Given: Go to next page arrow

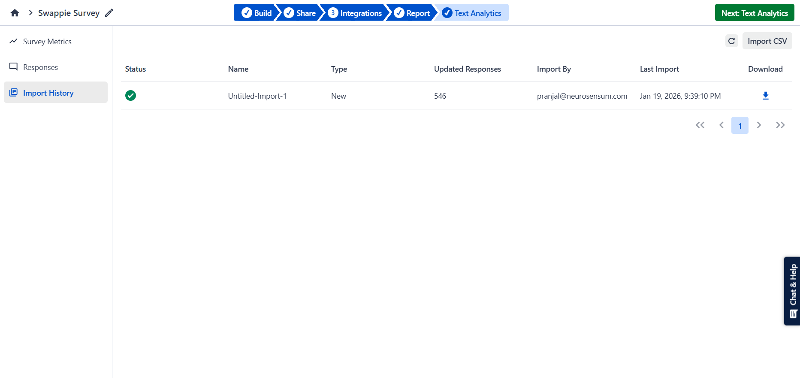Looking at the screenshot, I should click(x=759, y=125).
